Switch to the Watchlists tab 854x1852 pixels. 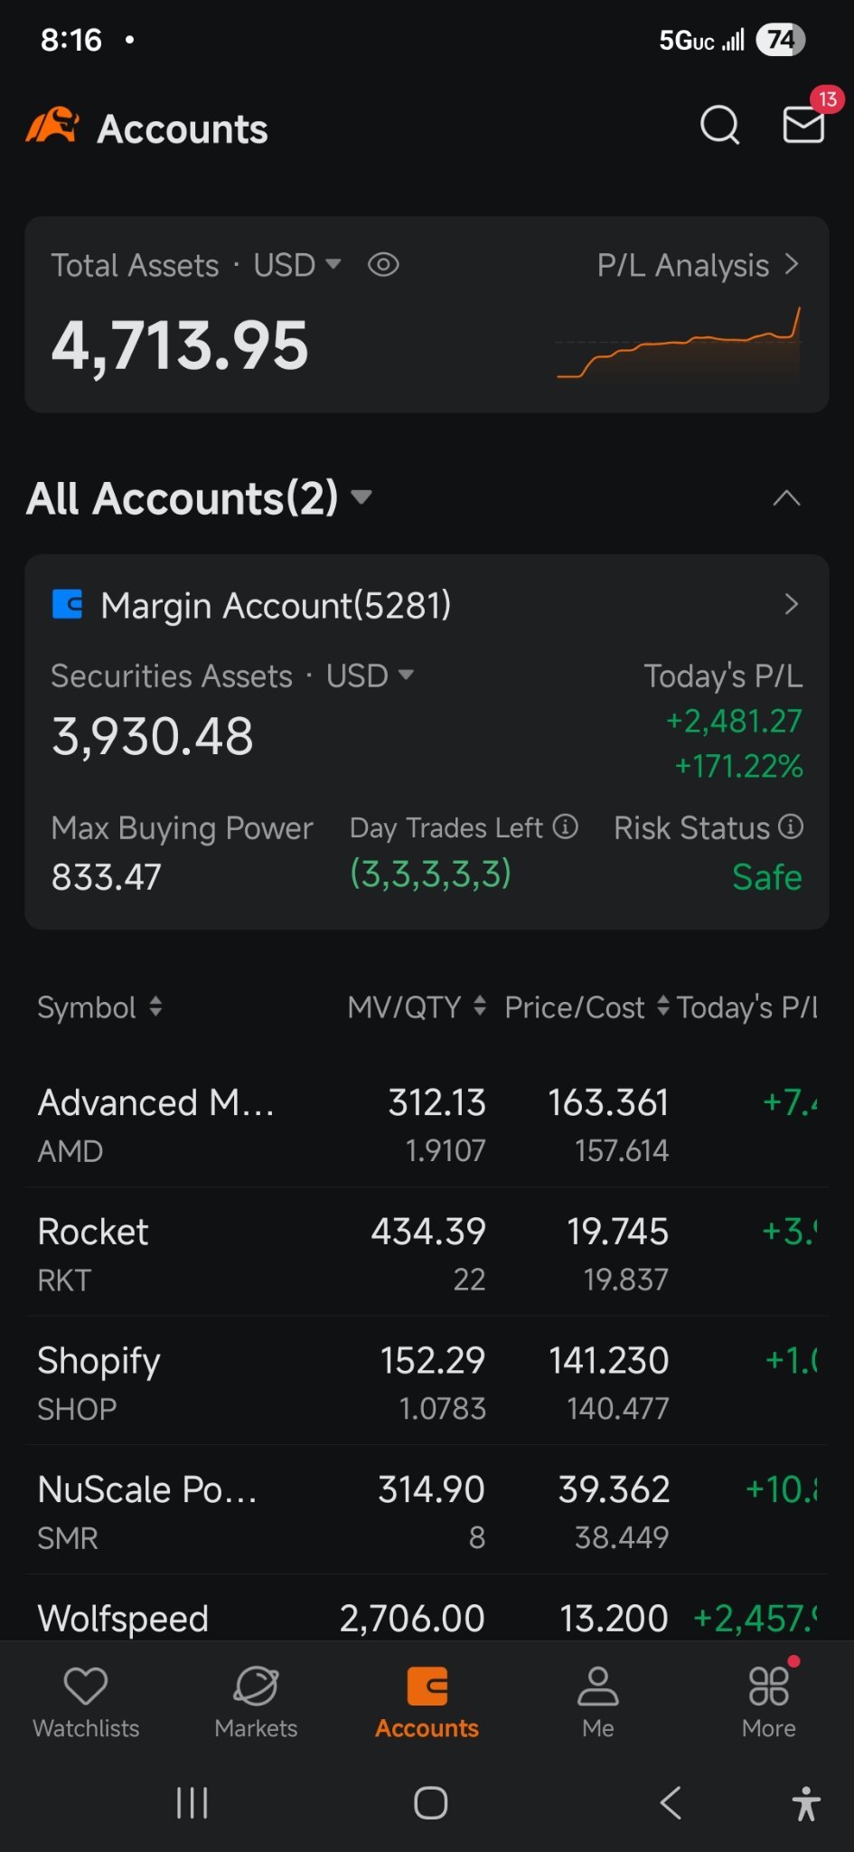[x=86, y=1701]
